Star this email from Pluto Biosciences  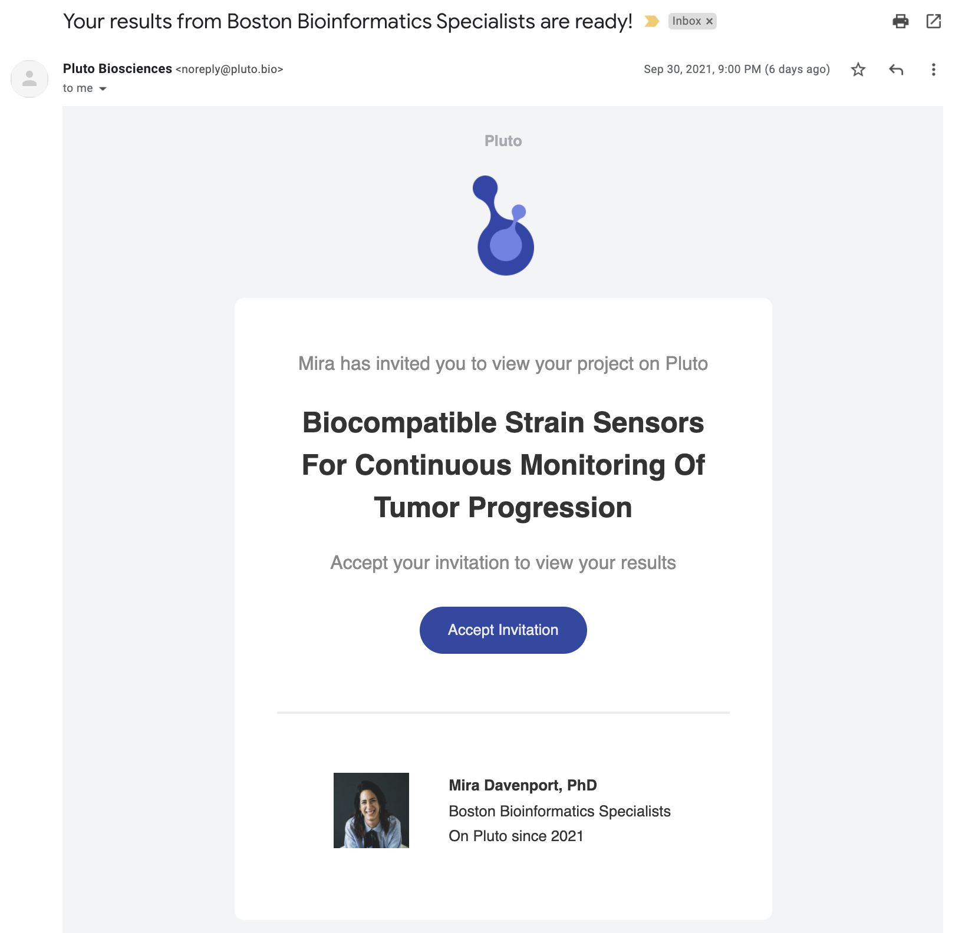coord(858,70)
